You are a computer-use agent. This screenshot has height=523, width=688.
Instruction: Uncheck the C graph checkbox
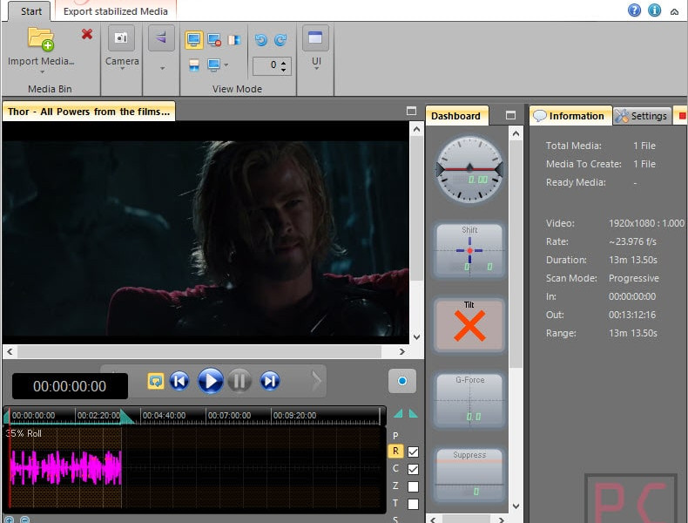pos(413,469)
